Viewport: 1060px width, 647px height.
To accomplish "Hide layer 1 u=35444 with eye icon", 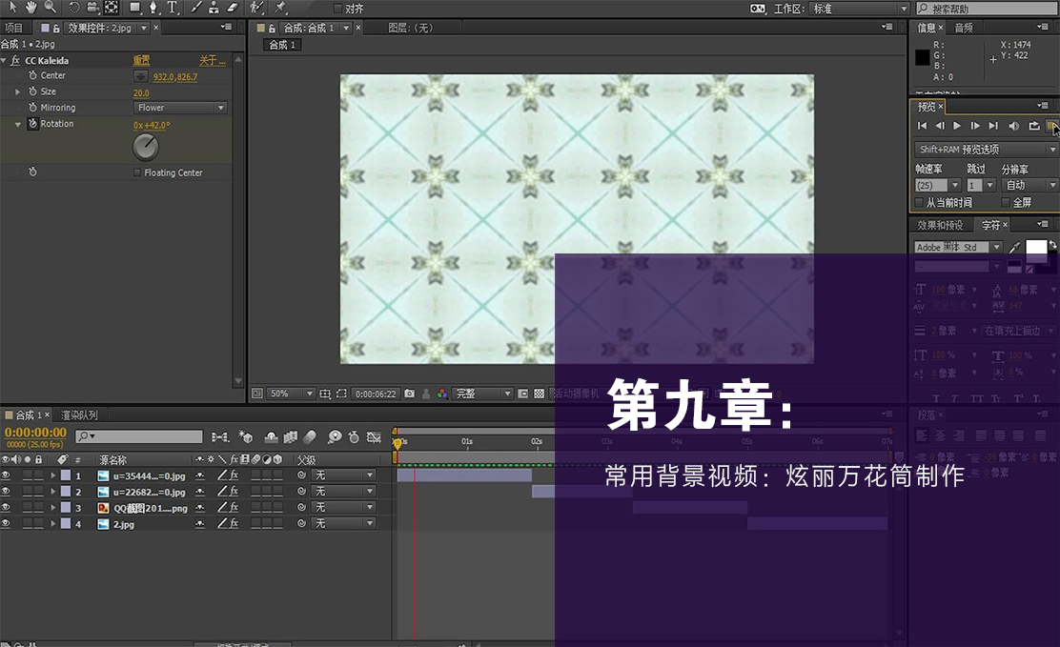I will tap(6, 475).
